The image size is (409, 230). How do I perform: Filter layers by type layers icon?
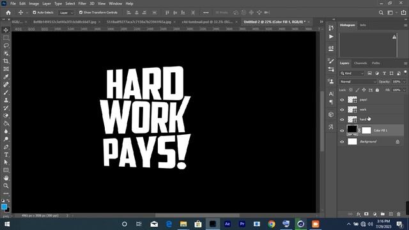[384, 73]
